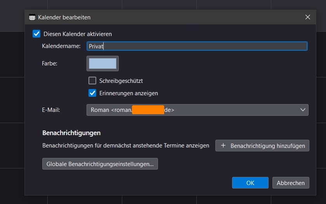Close the Kalender bearbeiten dialog

click(x=308, y=17)
